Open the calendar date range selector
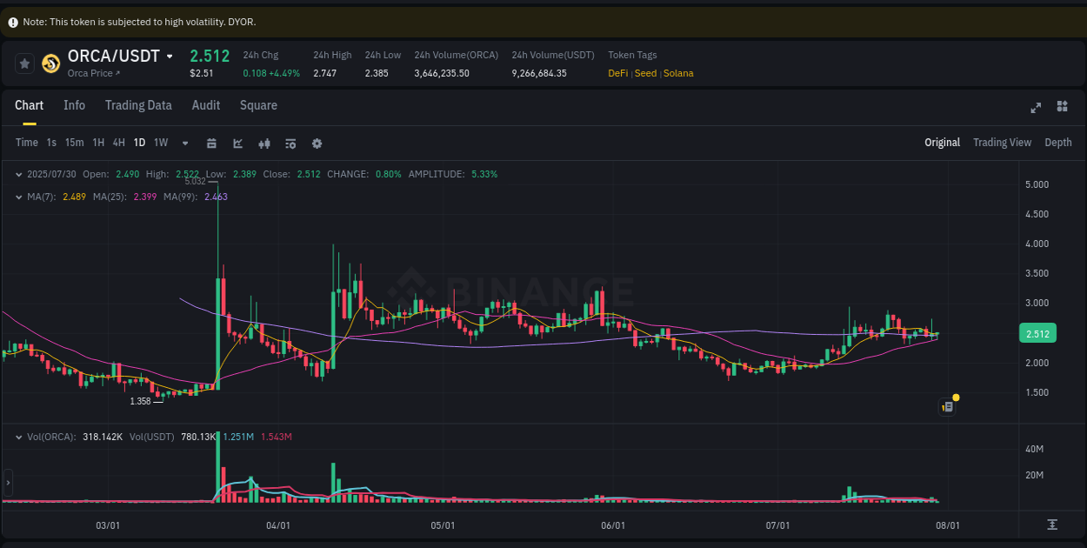This screenshot has height=548, width=1087. click(211, 143)
